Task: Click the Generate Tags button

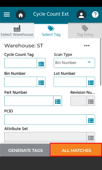Action: click(25, 150)
